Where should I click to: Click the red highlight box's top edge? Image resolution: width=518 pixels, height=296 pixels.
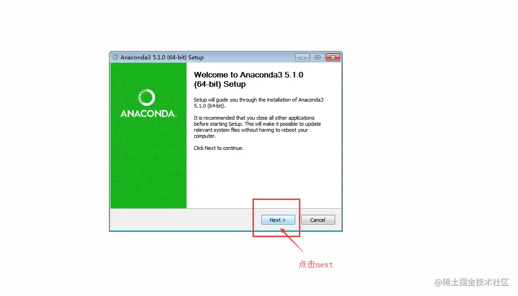(x=276, y=199)
